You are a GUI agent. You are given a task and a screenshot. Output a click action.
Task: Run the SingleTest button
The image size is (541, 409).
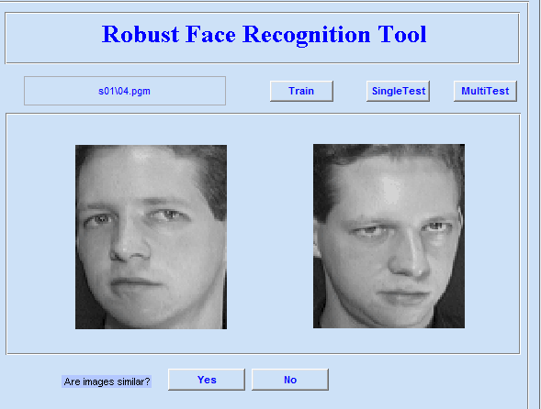[398, 91]
